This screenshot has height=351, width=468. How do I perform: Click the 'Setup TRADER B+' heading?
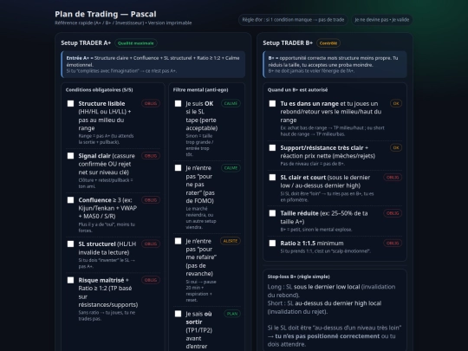point(288,43)
